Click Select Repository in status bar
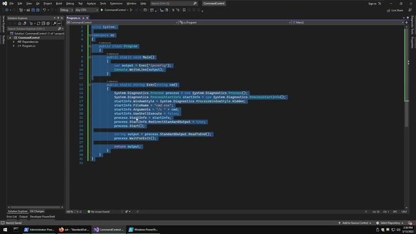 (390, 223)
